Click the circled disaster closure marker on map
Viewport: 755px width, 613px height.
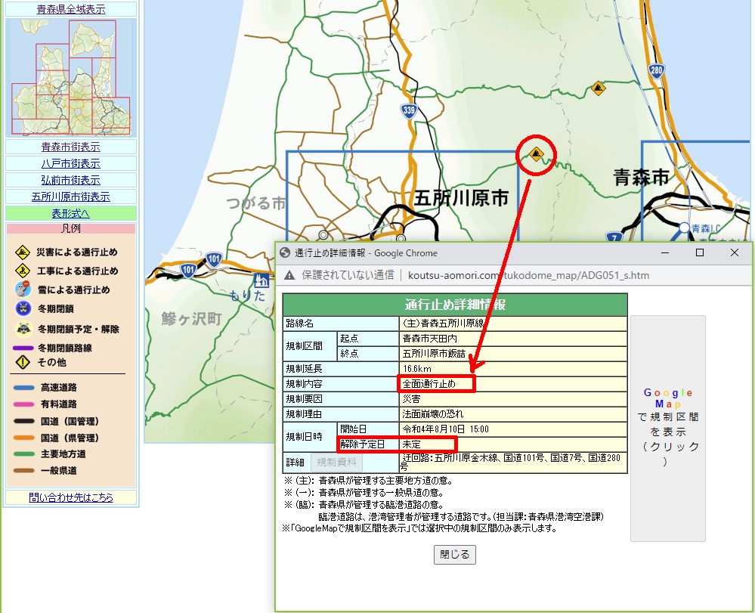click(536, 155)
